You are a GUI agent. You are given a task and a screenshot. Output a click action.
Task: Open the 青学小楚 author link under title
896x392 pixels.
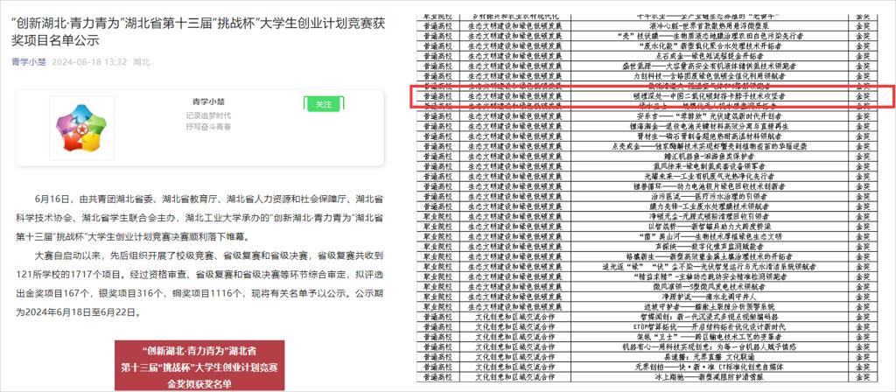coord(31,62)
